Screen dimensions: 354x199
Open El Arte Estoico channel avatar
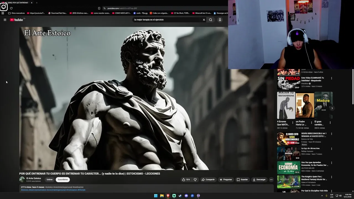pos(22,179)
